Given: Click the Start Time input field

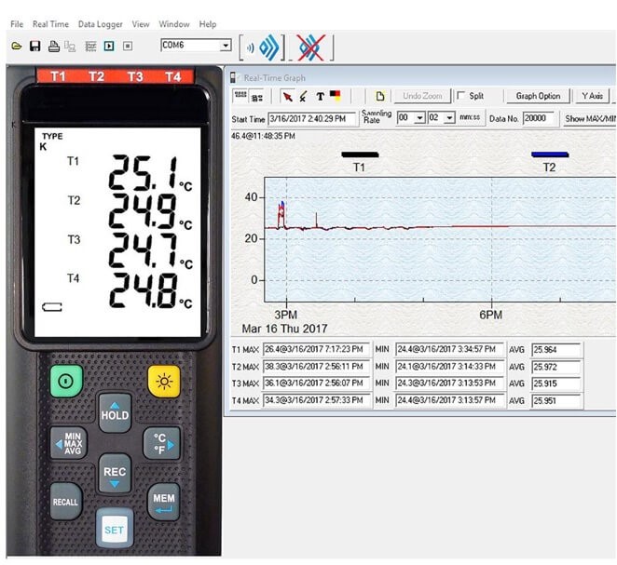Looking at the screenshot, I should tap(312, 118).
